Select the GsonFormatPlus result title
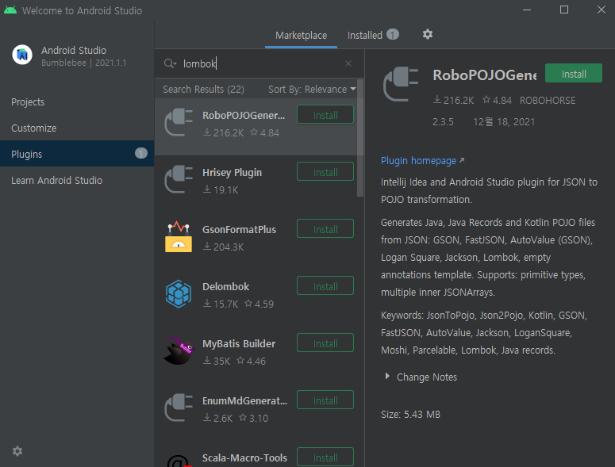The image size is (615, 467). (x=239, y=230)
